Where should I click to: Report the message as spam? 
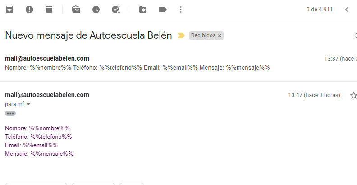[x=29, y=9]
